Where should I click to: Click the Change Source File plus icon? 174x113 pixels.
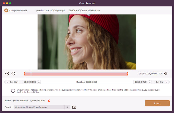pyautogui.click(x=6, y=11)
